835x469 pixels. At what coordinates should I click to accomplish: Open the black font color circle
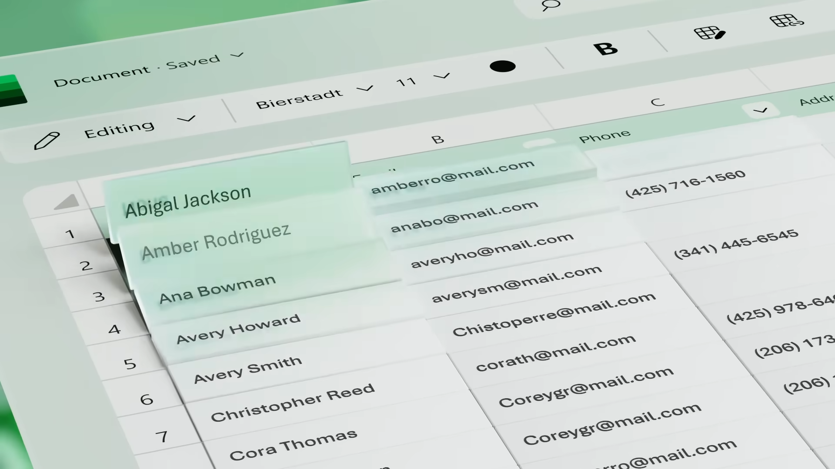click(503, 66)
